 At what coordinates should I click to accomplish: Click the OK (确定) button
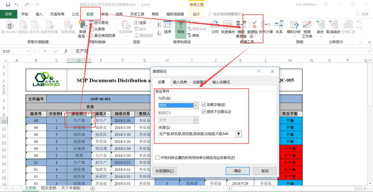pos(238,171)
